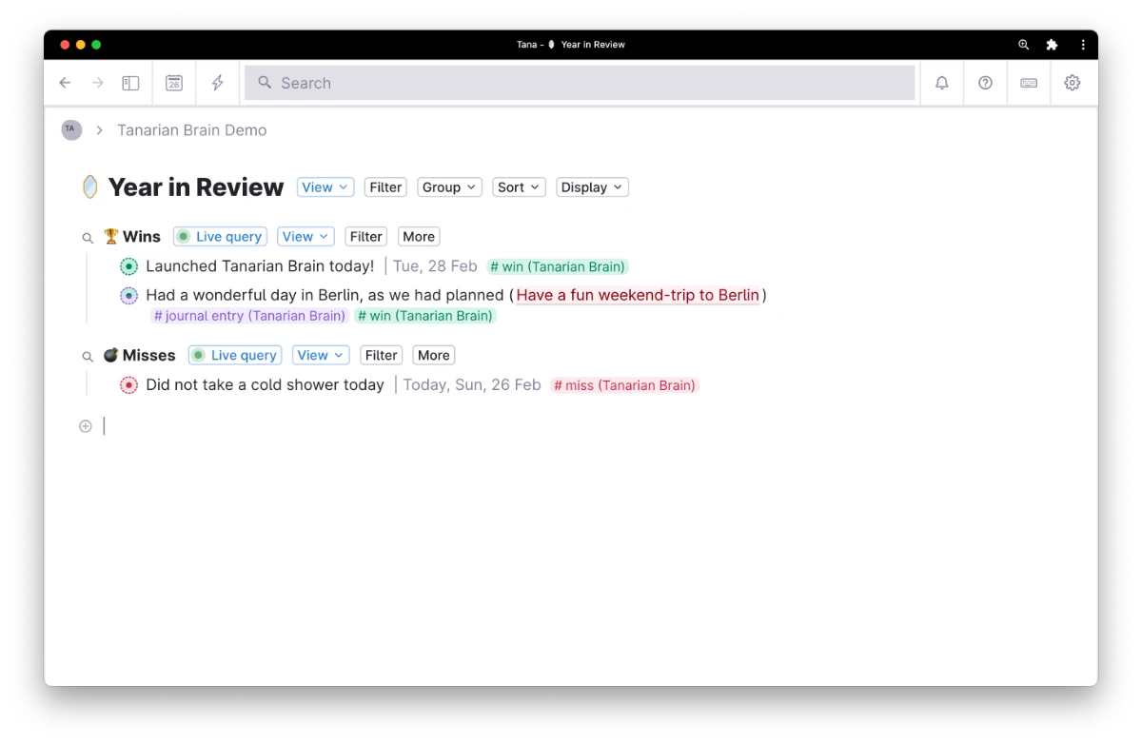Image resolution: width=1142 pixels, height=744 pixels.
Task: Open the Display dropdown
Action: [592, 187]
